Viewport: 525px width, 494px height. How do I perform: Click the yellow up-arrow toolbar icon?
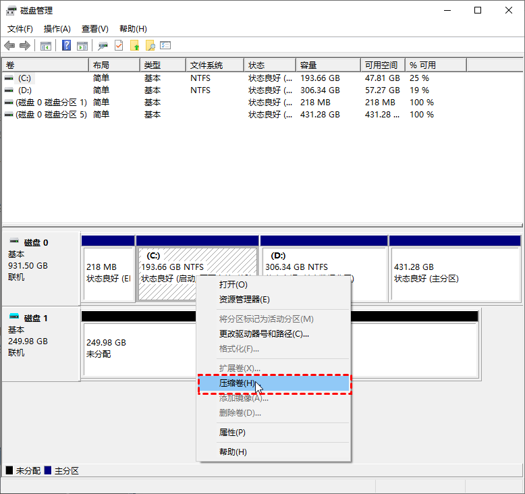134,45
